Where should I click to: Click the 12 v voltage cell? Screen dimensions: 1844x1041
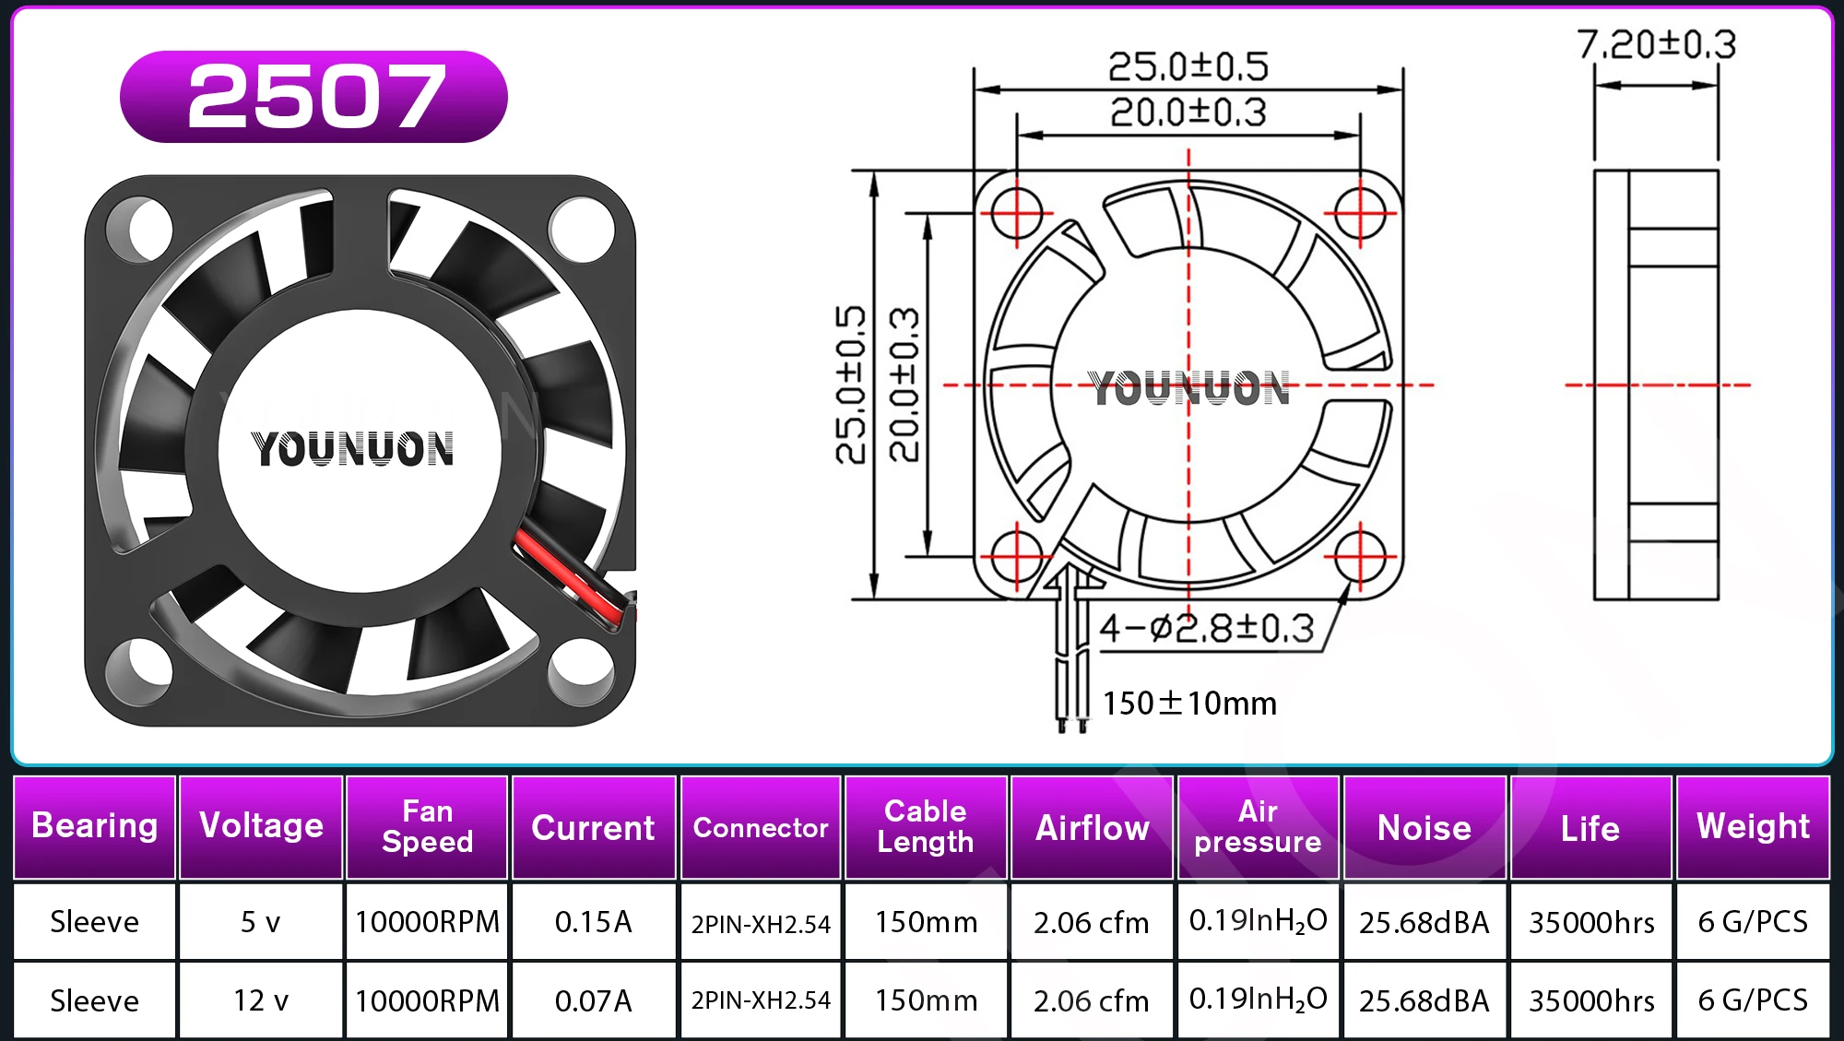(x=261, y=1000)
